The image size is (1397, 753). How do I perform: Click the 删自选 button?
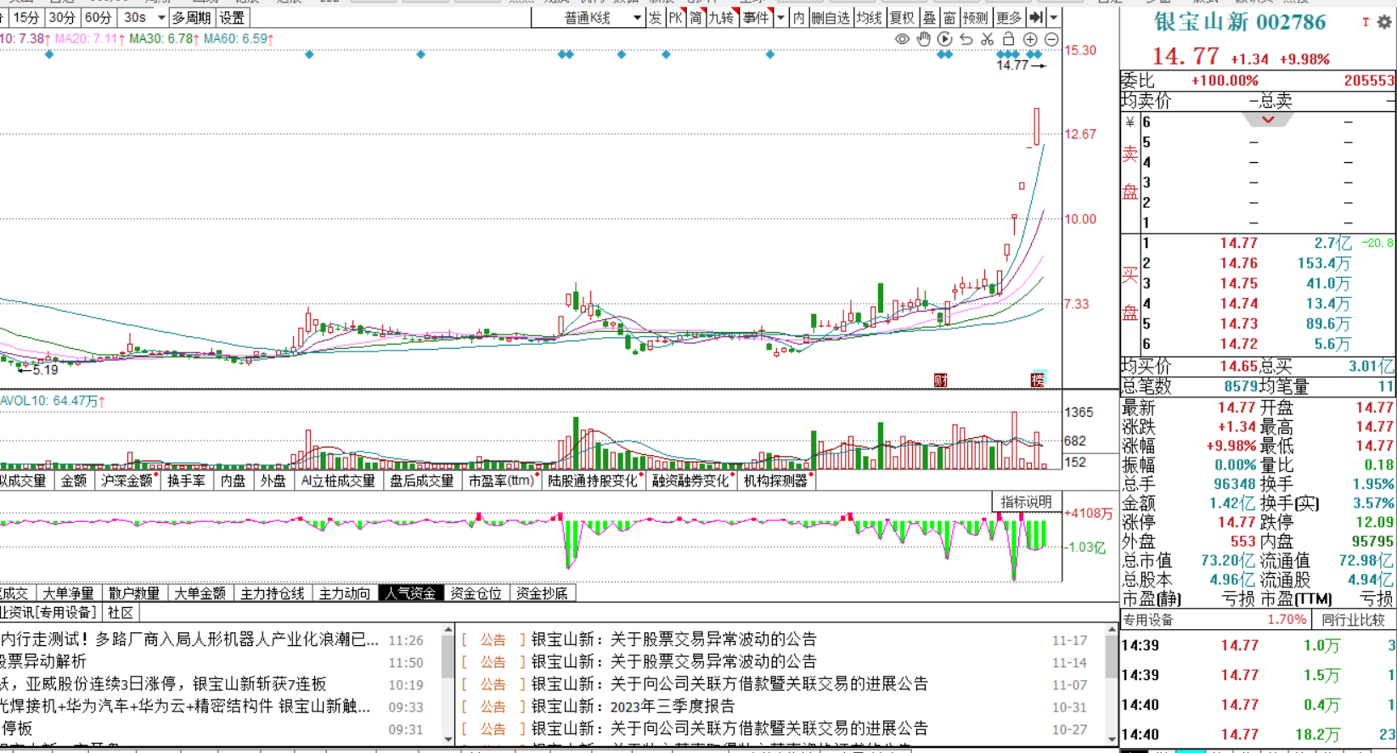830,17
